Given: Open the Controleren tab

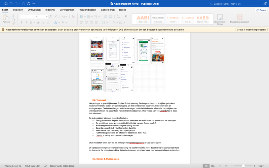Looking at the screenshot, I should click(108, 10).
